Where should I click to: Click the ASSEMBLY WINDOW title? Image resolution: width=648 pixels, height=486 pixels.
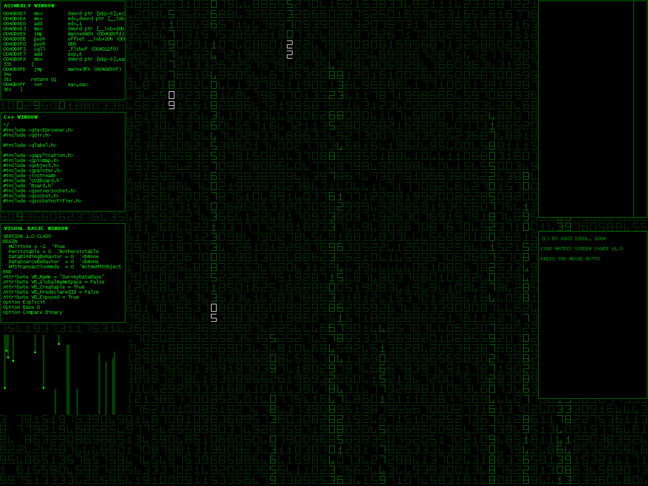tap(29, 6)
